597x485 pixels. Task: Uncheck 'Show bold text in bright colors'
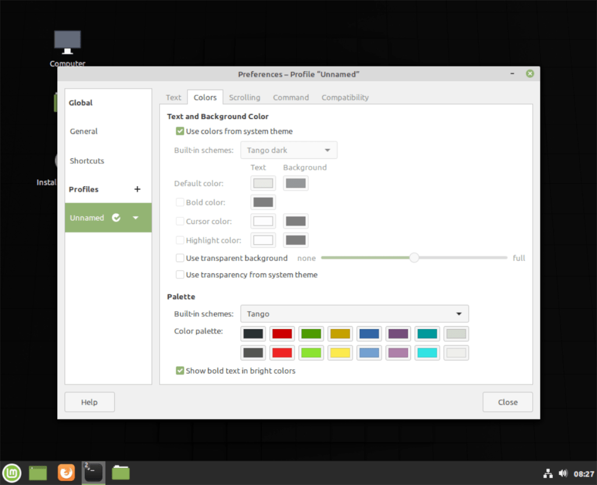[180, 371]
